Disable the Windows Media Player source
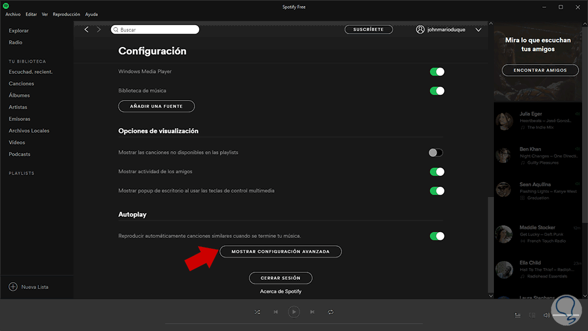 (437, 72)
